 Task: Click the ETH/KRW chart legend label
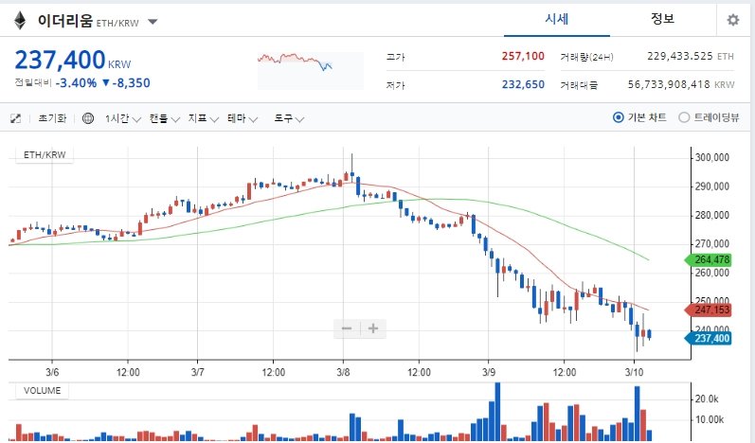45,155
